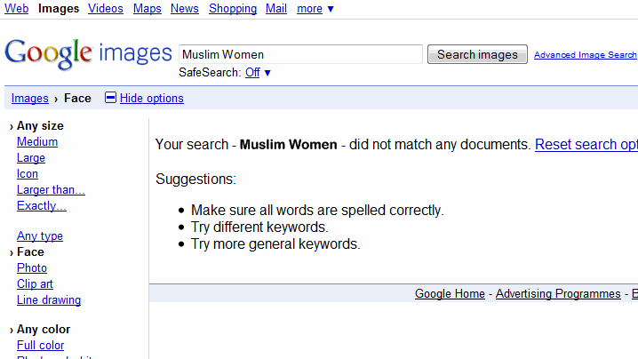638x359 pixels.
Task: Focus the Muslim Women search field
Action: (x=300, y=54)
